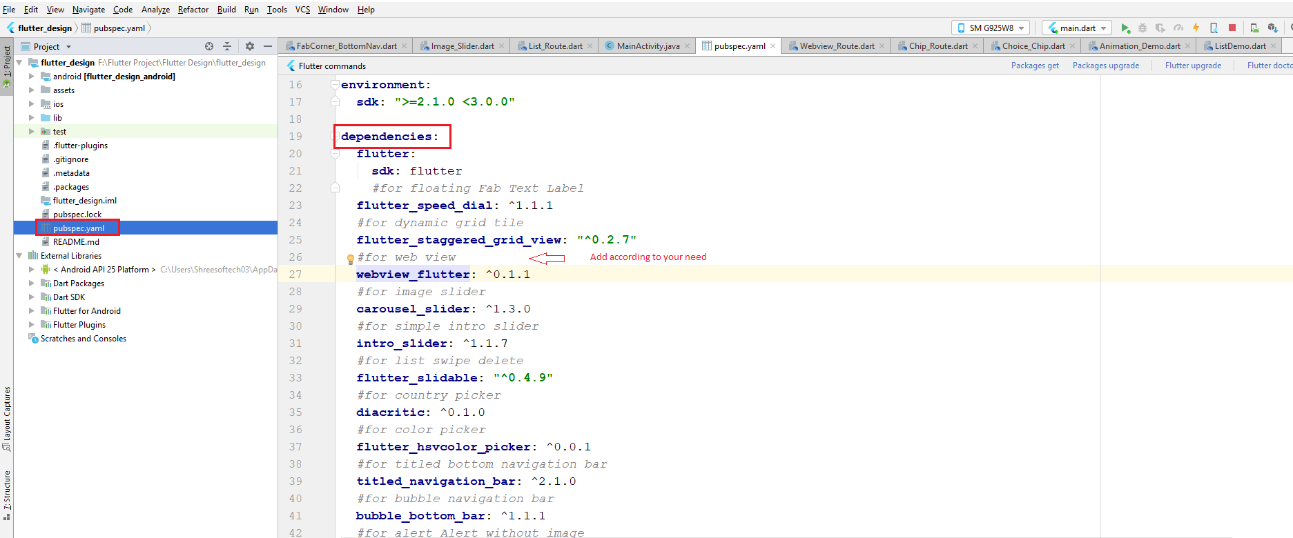
Task: Click the Packages get link
Action: (x=1035, y=66)
